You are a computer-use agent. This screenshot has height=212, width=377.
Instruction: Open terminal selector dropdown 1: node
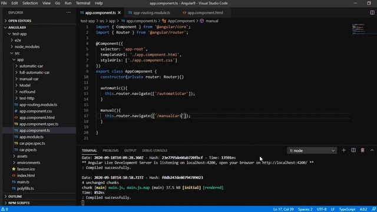click(312, 151)
